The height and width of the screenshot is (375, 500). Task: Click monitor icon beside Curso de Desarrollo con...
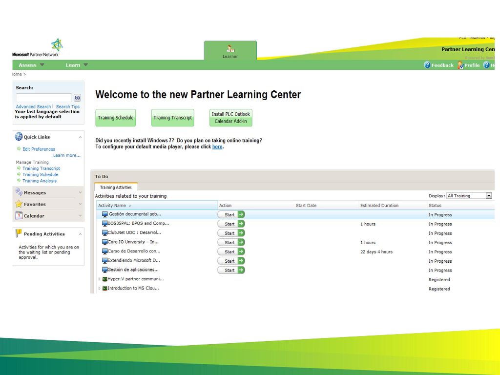105,251
